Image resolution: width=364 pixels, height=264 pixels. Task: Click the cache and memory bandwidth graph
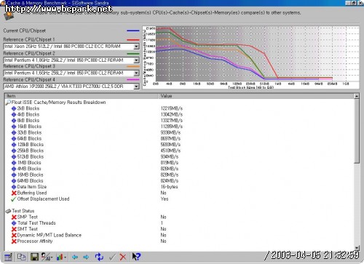[250, 57]
